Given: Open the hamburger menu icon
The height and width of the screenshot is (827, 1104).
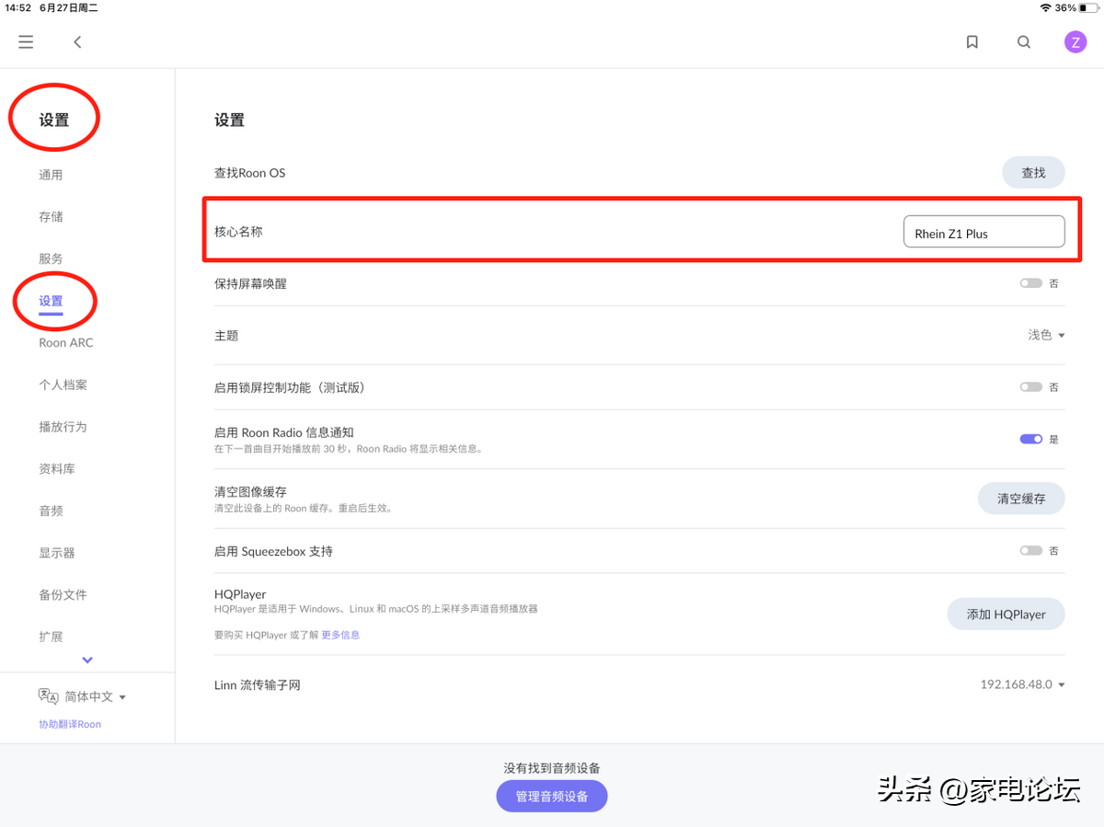Looking at the screenshot, I should point(26,42).
